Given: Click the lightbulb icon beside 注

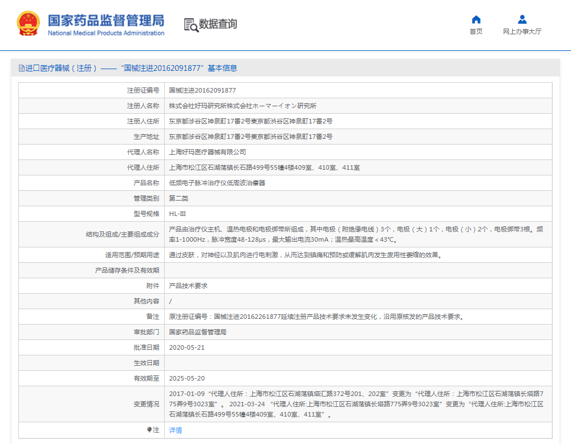Looking at the screenshot, I should click(149, 430).
